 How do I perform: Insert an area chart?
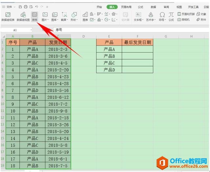click(x=92, y=20)
